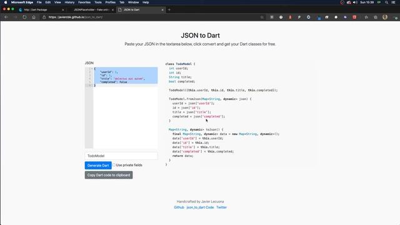The width and height of the screenshot is (400, 225).
Task: Go back to the previous page
Action: click(x=6, y=17)
